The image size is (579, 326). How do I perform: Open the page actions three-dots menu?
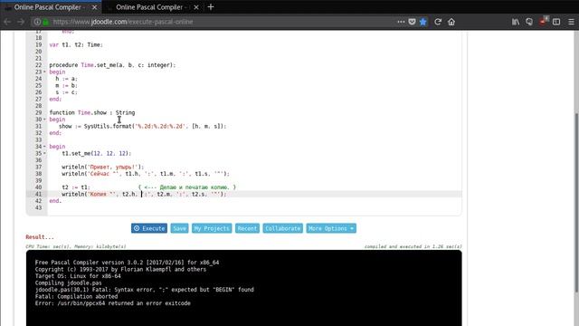click(401, 22)
